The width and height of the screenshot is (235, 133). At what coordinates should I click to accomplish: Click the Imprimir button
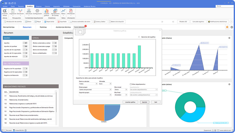145,102
